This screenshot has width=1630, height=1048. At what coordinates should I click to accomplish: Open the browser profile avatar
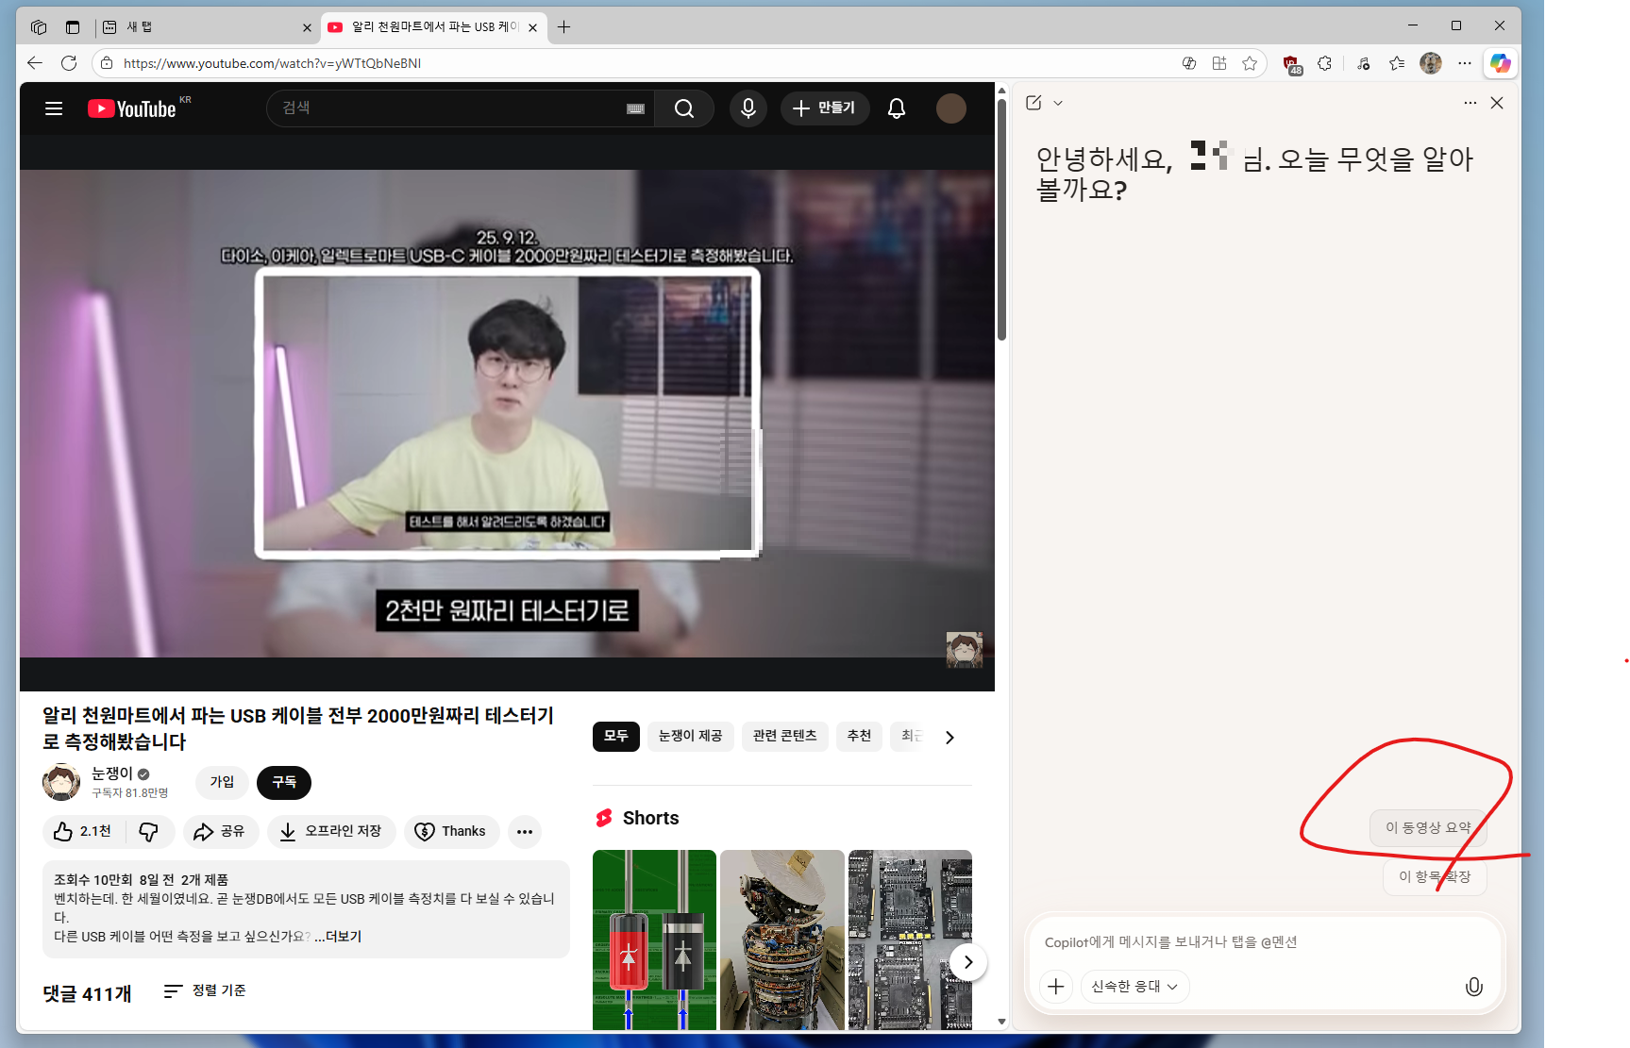click(1431, 63)
